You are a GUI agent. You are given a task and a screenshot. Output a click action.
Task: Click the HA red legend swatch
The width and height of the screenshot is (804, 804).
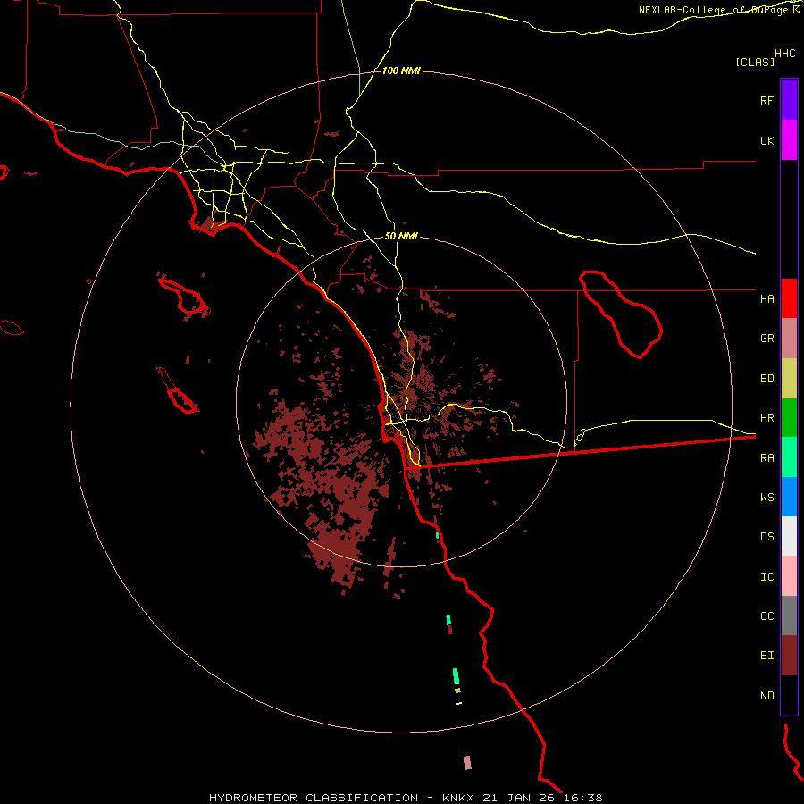point(789,298)
